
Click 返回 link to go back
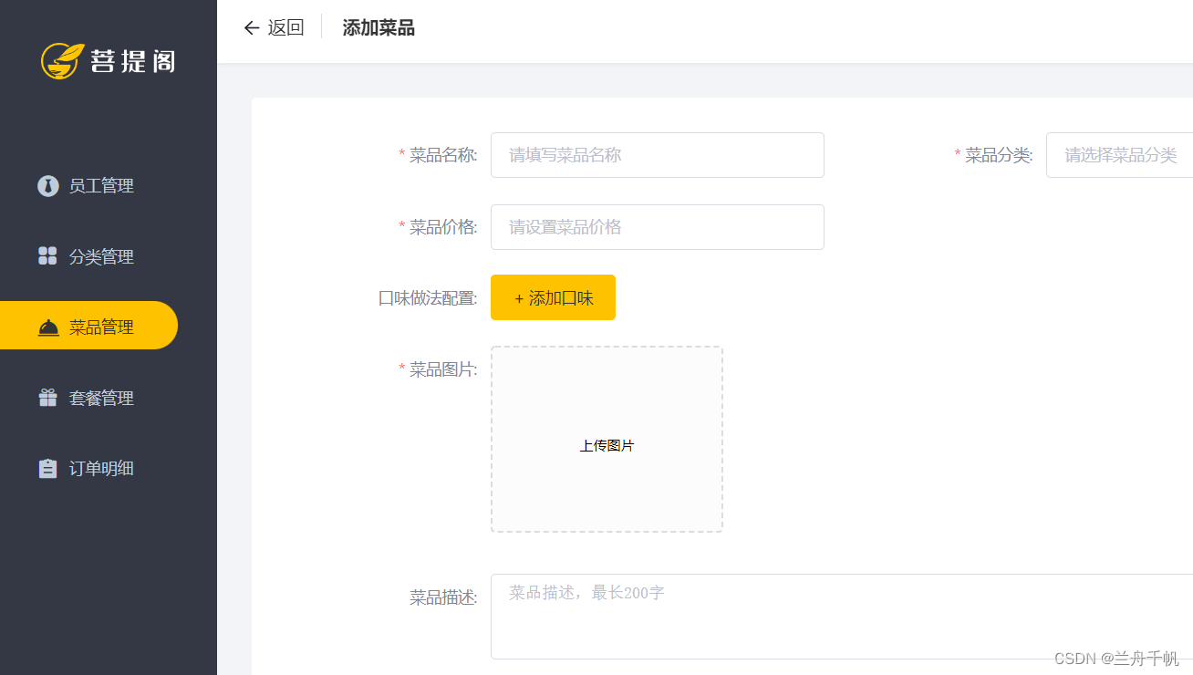tap(285, 28)
